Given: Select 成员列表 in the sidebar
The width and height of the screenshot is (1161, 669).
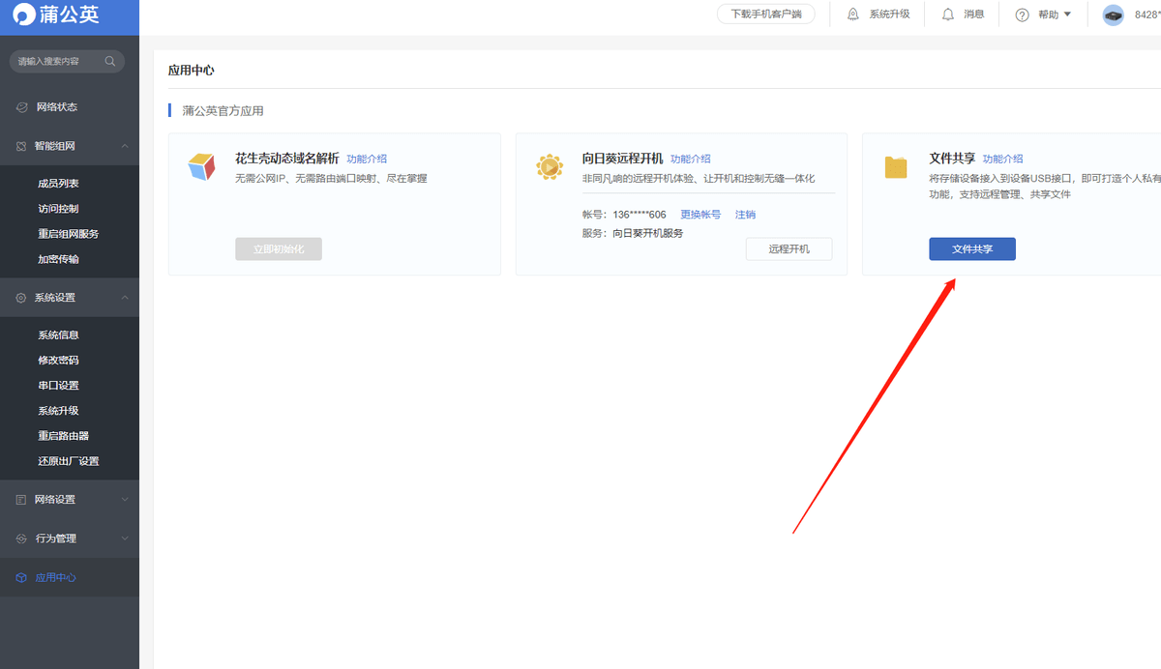Looking at the screenshot, I should click(x=58, y=183).
